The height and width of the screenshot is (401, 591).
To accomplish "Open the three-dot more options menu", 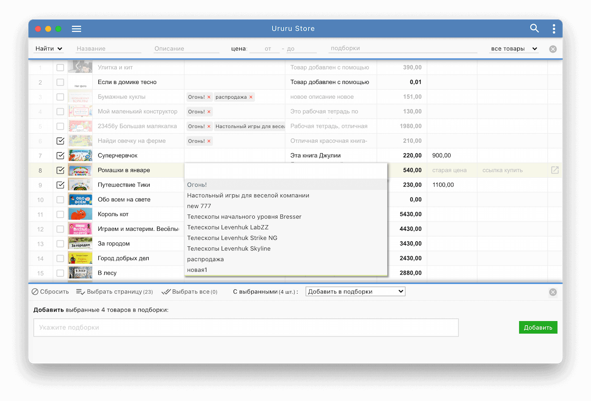I will pyautogui.click(x=554, y=29).
